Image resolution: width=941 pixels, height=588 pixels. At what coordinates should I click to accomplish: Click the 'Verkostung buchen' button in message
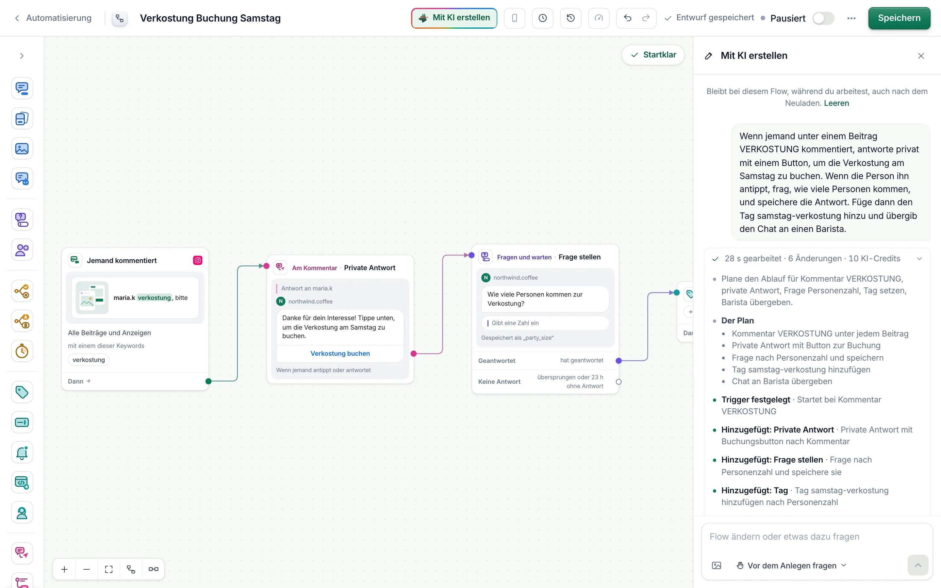[340, 353]
